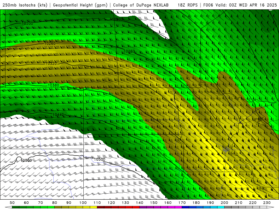This screenshot has height=209, width=279.
Task: Click the bright red colorbar segment before 140
Action: click(136, 207)
